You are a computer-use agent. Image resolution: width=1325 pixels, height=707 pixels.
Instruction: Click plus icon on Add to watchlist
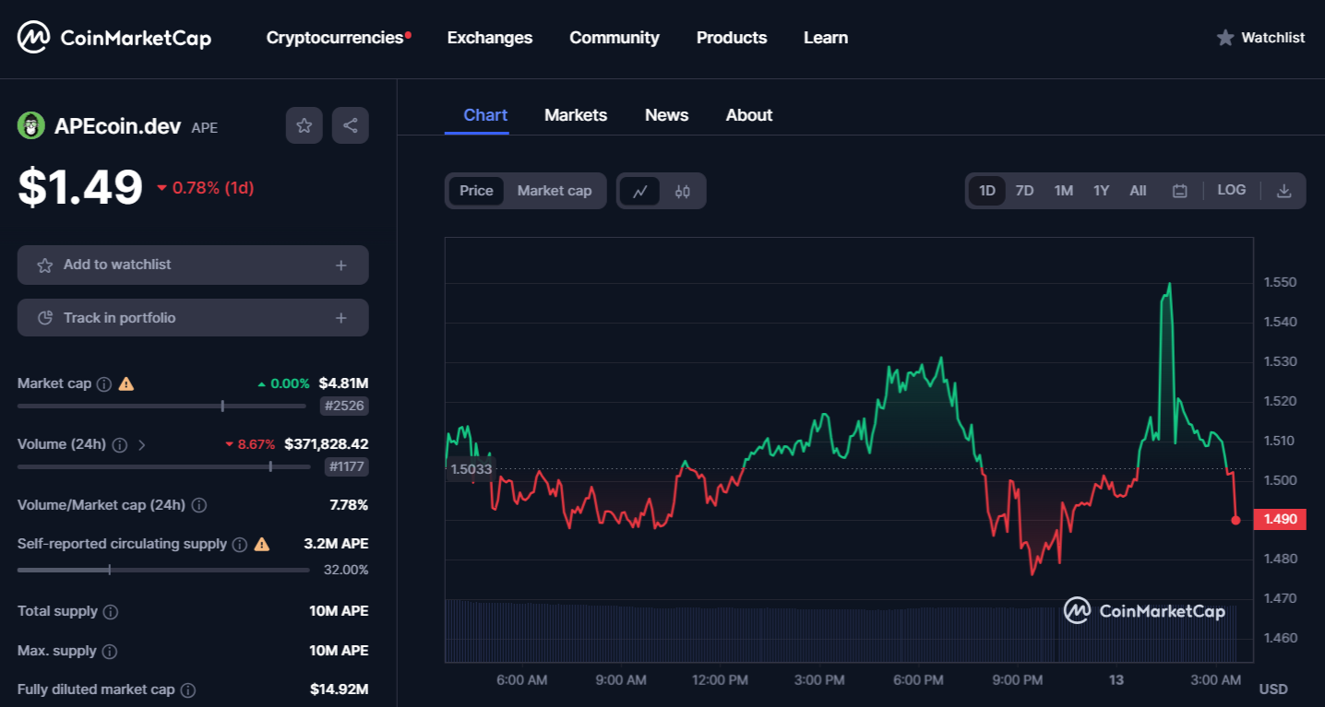pyautogui.click(x=341, y=265)
